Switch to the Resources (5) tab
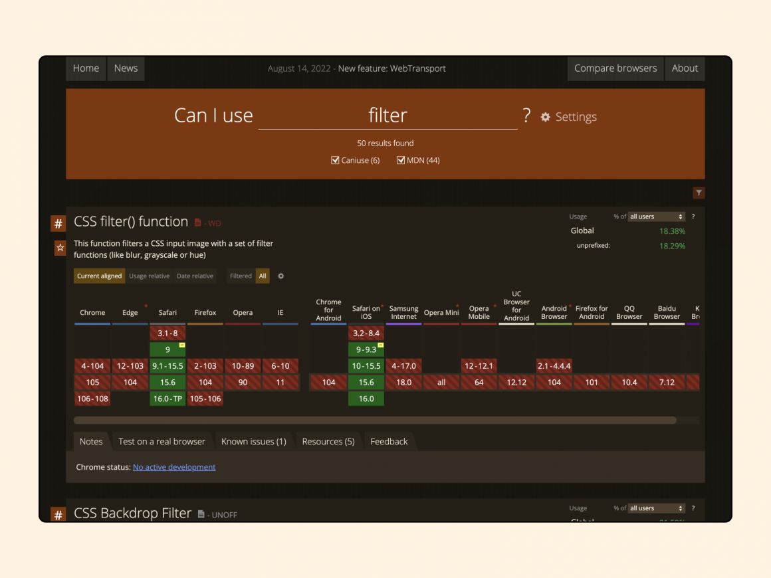Image resolution: width=771 pixels, height=578 pixels. [x=328, y=441]
